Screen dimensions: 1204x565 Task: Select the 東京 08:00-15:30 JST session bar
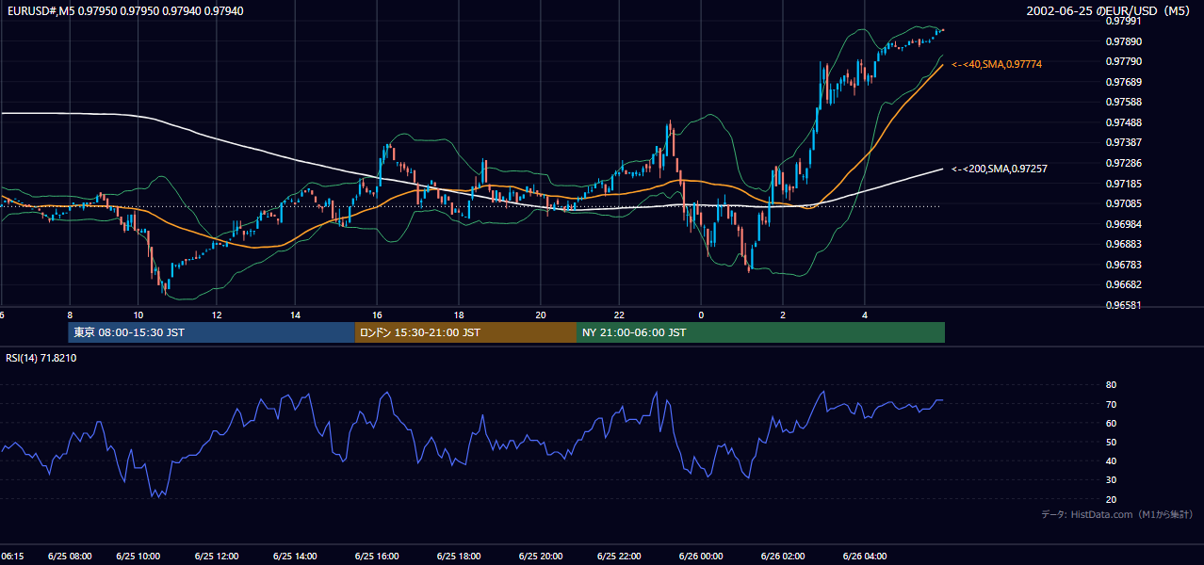click(211, 332)
